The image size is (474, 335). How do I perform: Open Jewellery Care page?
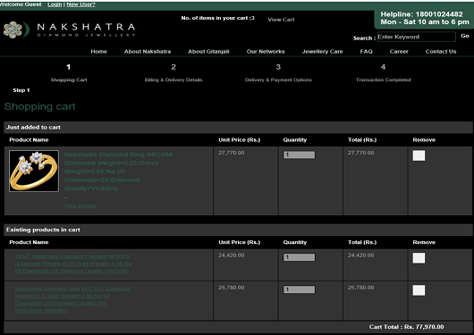(322, 51)
